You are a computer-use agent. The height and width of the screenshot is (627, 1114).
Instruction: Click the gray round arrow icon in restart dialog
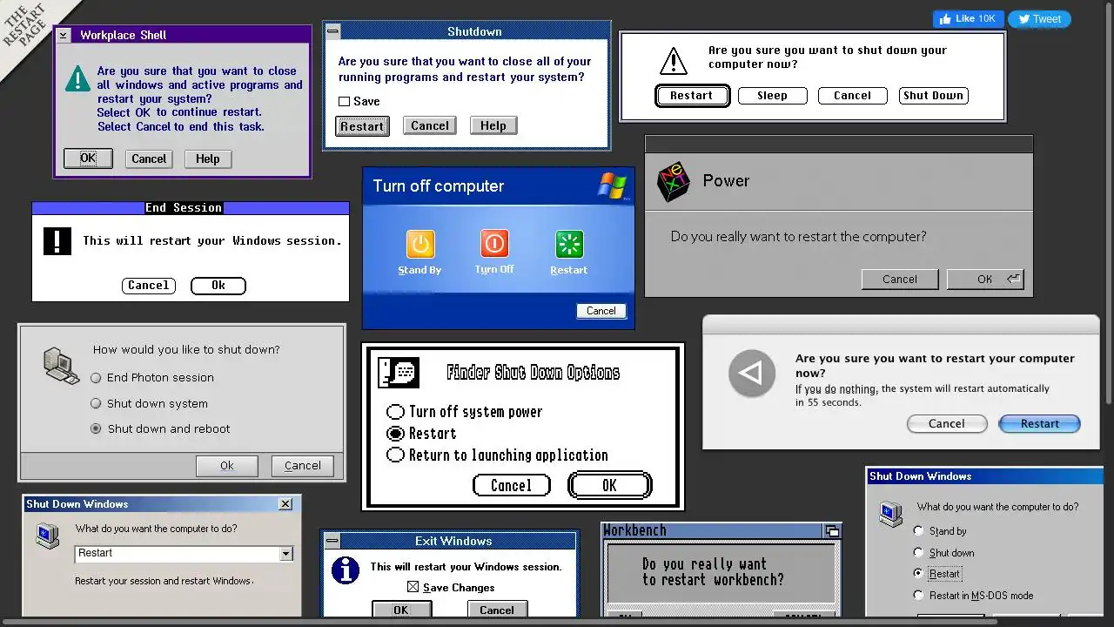(x=752, y=374)
